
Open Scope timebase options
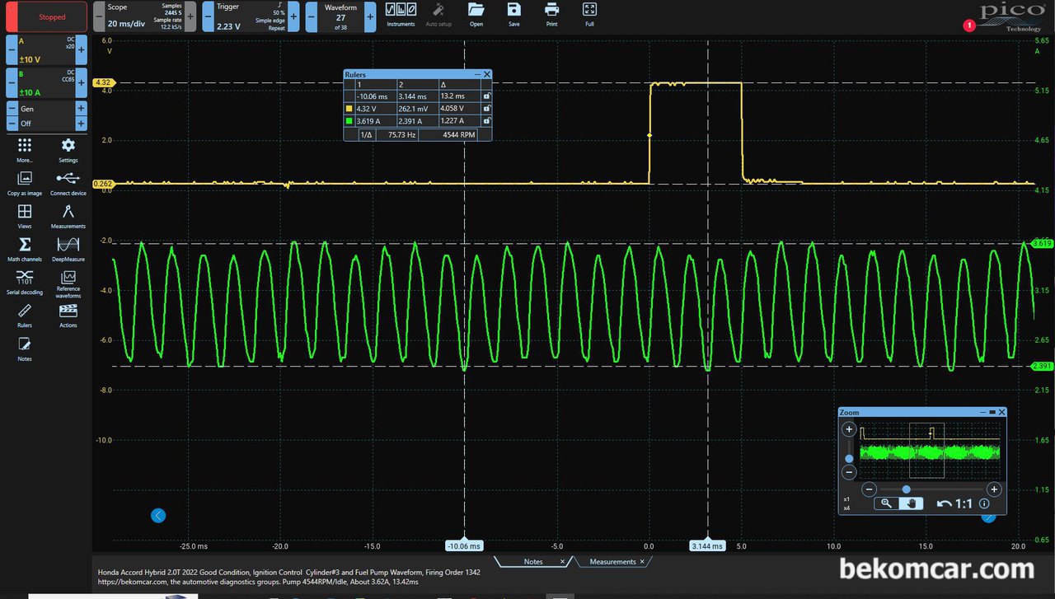144,16
